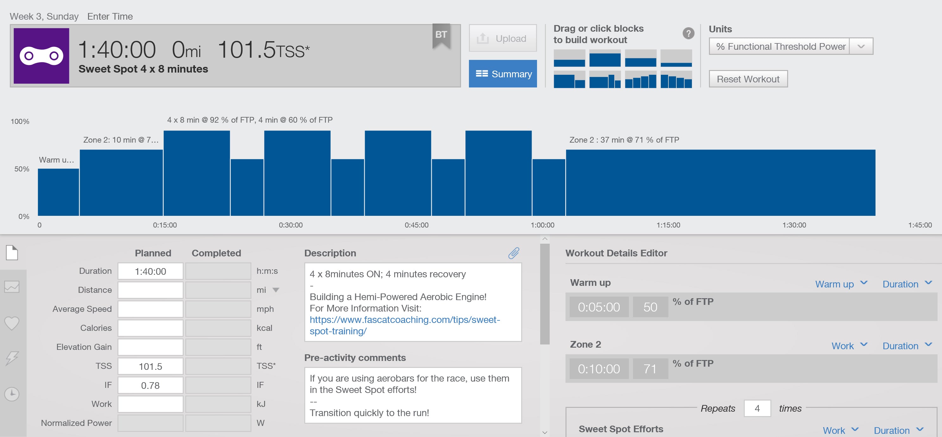The height and width of the screenshot is (437, 942).
Task: Select the page summary sidebar tab
Action: (x=12, y=253)
